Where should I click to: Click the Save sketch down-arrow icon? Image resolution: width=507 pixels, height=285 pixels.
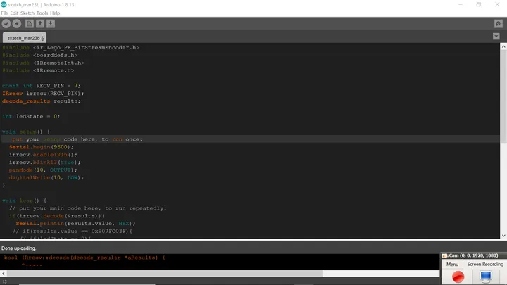coord(51,24)
